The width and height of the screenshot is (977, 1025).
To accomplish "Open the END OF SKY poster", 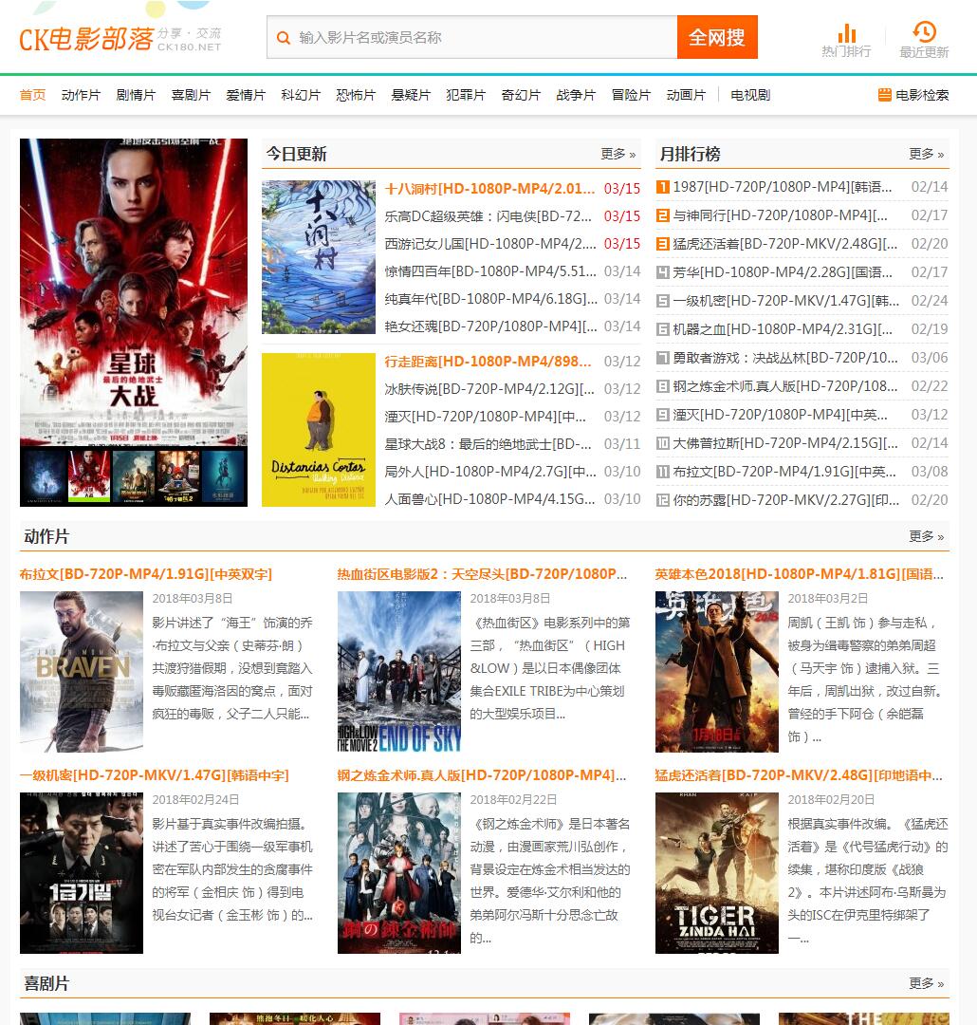I will pos(398,671).
